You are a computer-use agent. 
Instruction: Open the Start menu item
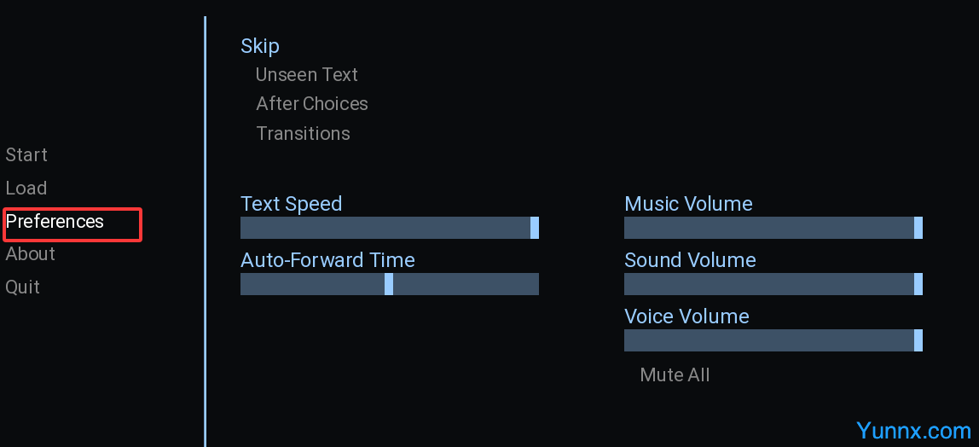pos(26,155)
